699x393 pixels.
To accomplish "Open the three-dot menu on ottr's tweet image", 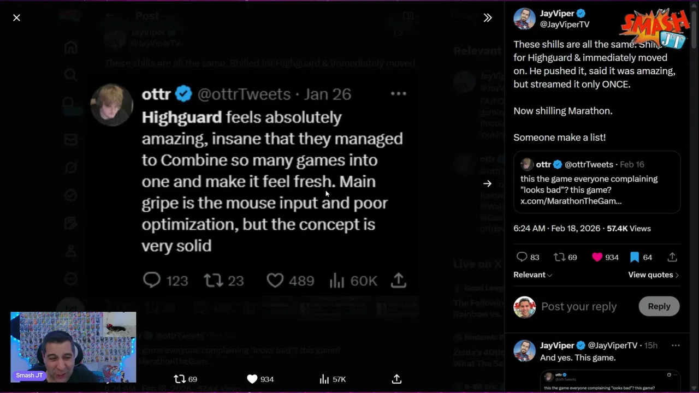I will (399, 94).
